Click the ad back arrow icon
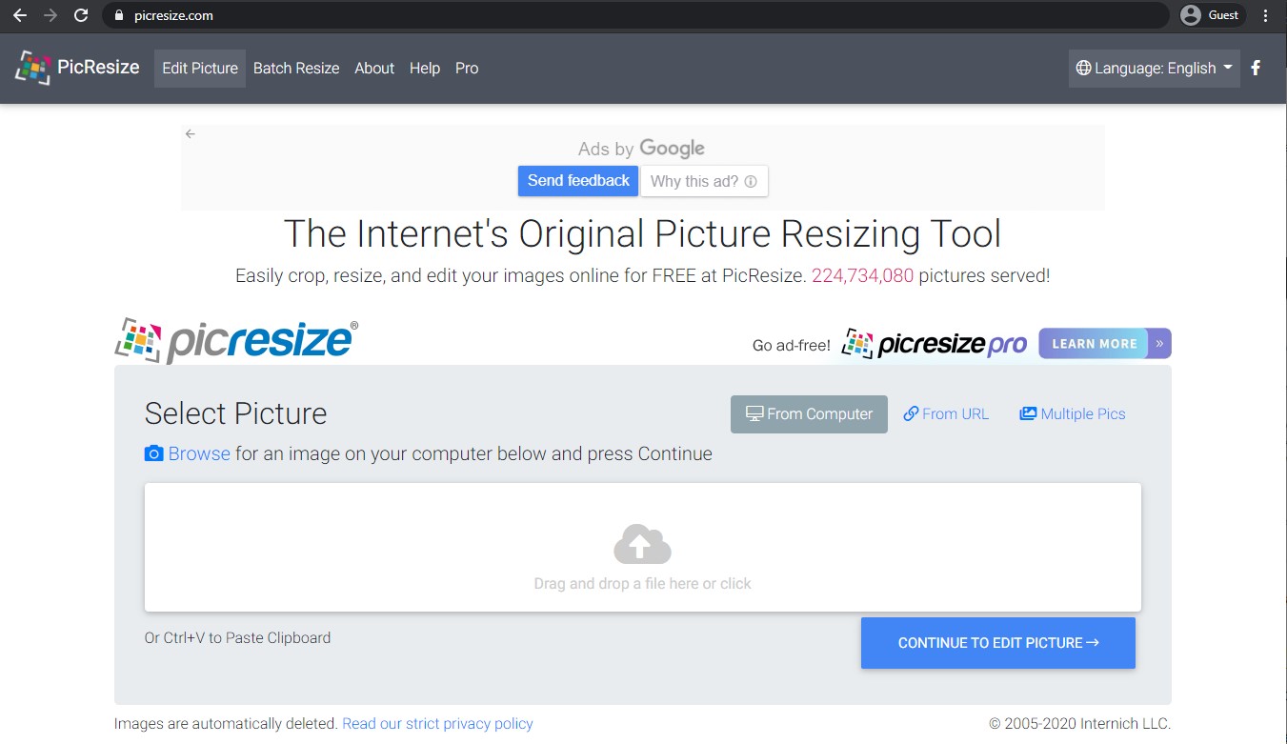Image resolution: width=1287 pixels, height=744 pixels. pos(191,134)
